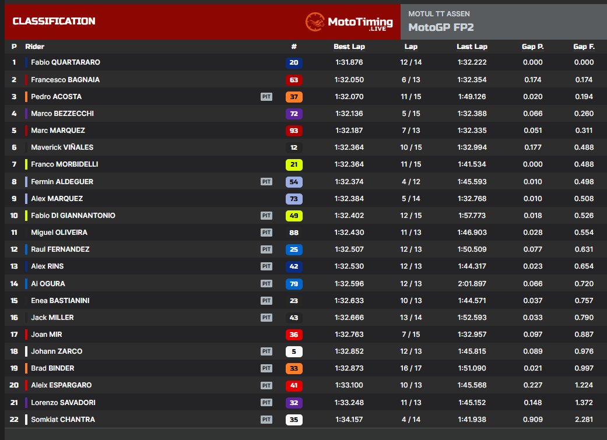Click number badge 5 for Zarco
The height and width of the screenshot is (440, 607).
point(294,351)
